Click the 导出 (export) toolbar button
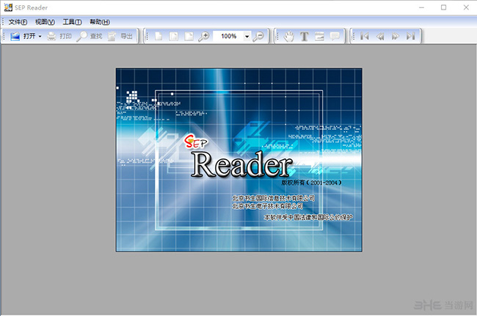Image resolution: width=477 pixels, height=316 pixels. (120, 36)
